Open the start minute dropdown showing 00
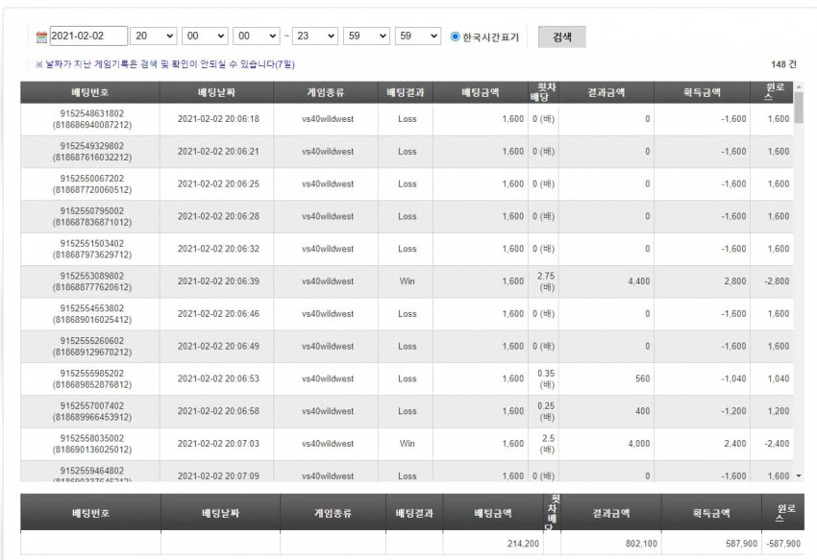Image resolution: width=817 pixels, height=560 pixels. [205, 36]
